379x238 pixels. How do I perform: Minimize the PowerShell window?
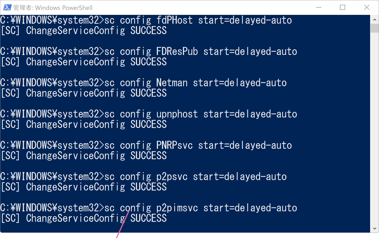319,8
